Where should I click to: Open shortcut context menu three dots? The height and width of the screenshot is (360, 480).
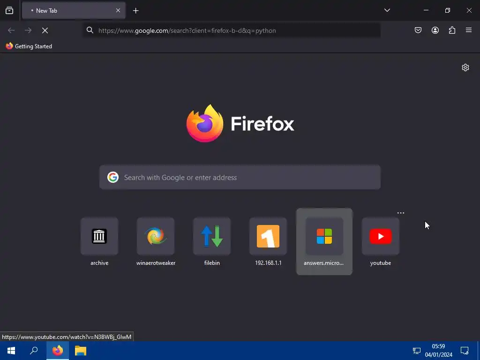click(x=401, y=213)
